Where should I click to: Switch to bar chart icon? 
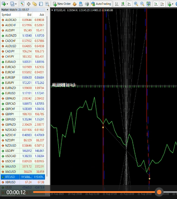pyautogui.click(x=117, y=4)
